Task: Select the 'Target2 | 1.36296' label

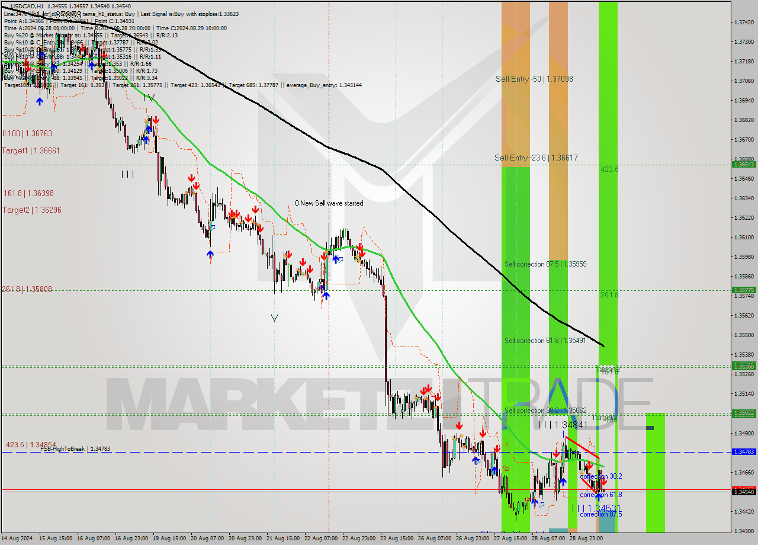Action: pos(31,210)
